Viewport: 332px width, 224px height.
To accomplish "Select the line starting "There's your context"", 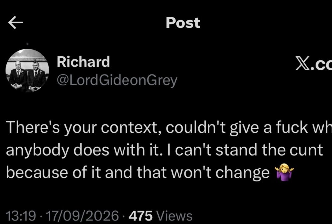I will 169,128.
